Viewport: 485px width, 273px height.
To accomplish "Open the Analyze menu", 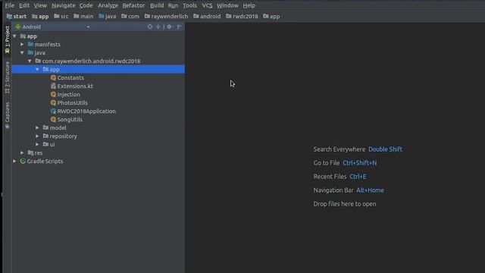I will [108, 5].
